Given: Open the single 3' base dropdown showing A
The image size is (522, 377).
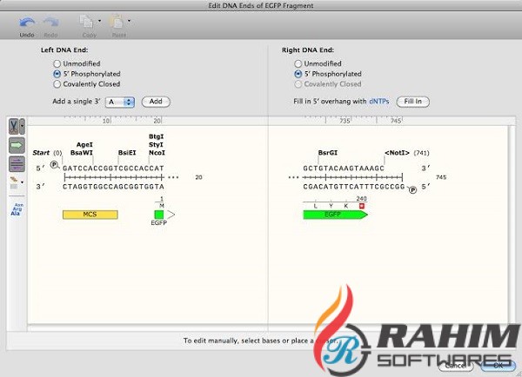Looking at the screenshot, I should (120, 102).
